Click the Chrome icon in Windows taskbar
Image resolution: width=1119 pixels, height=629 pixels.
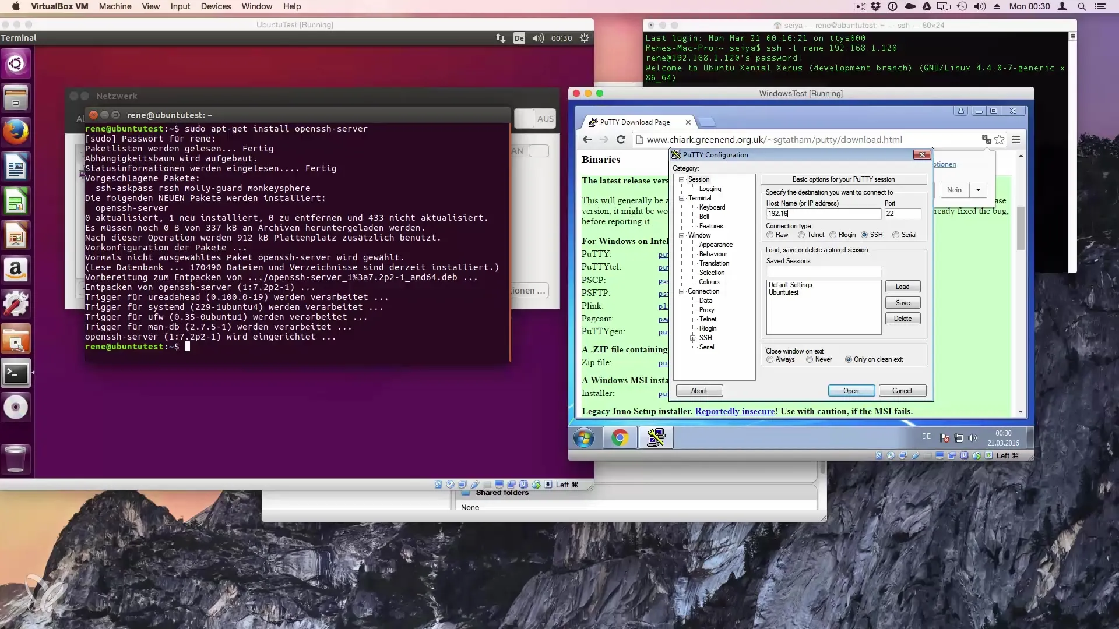tap(620, 437)
